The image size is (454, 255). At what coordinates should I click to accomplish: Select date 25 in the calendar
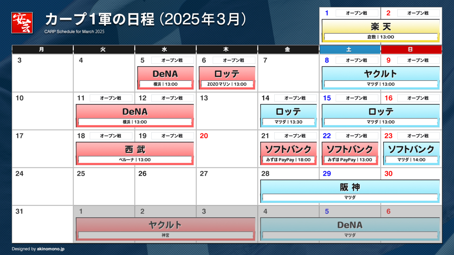coord(81,173)
